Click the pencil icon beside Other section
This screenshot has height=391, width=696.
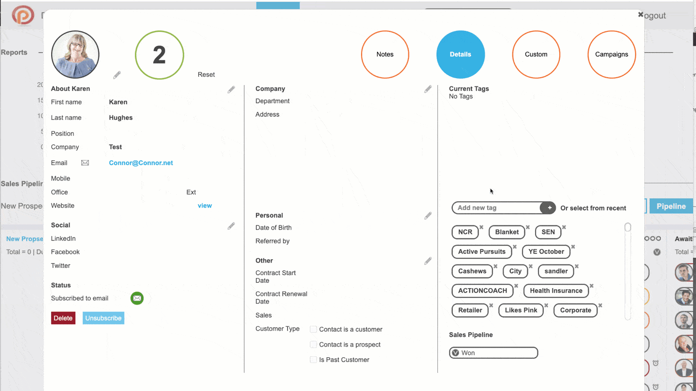click(x=428, y=261)
